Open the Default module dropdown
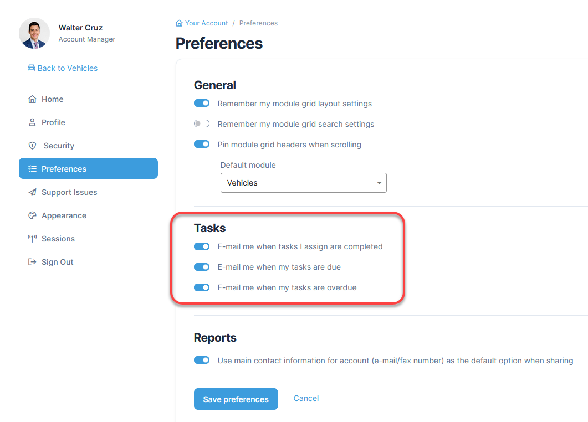The image size is (588, 422). 303,183
